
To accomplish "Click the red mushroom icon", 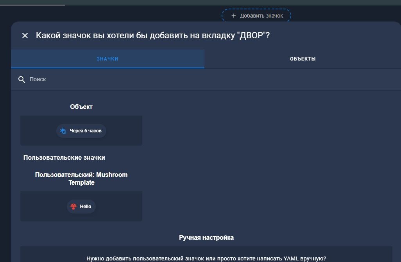I will click(x=73, y=207).
